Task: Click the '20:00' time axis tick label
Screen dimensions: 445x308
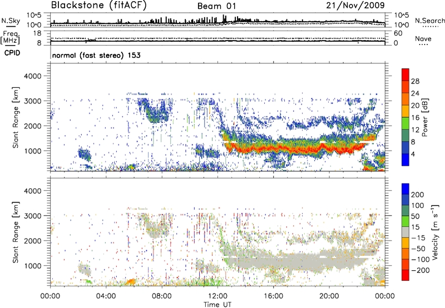Action: click(x=329, y=296)
